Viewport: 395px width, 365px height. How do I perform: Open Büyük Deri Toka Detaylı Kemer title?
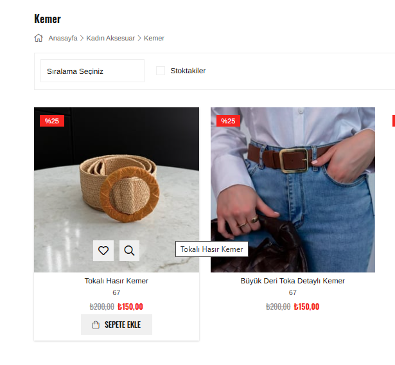point(292,281)
